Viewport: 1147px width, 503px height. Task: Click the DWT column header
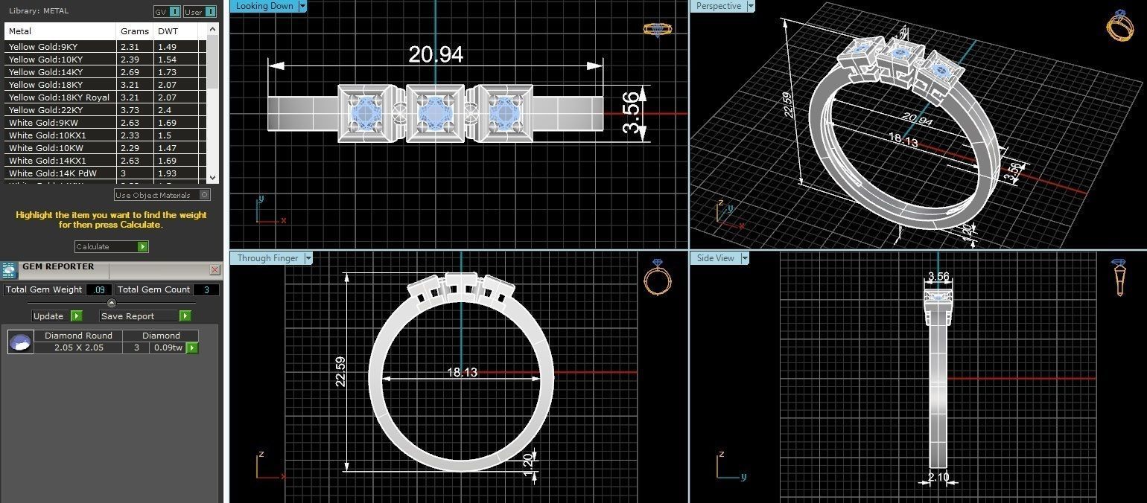coord(176,31)
